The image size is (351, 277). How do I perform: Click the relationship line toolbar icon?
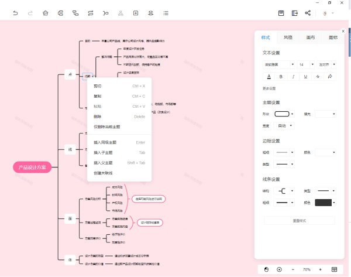91,13
